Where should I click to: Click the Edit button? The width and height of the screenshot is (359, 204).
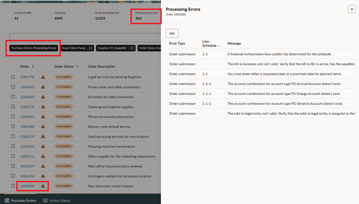click(172, 33)
